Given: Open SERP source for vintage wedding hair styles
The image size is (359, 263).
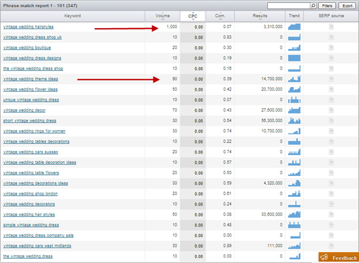Looking at the screenshot, I should (x=331, y=215).
